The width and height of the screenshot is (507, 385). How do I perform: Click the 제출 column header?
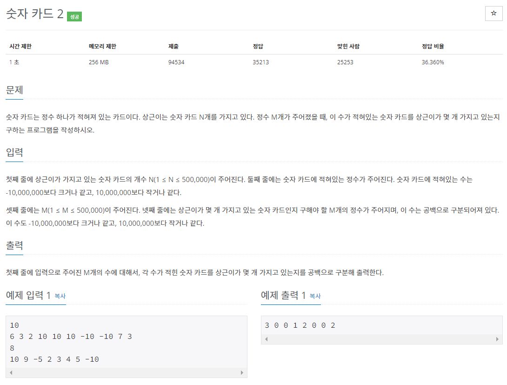coord(173,46)
